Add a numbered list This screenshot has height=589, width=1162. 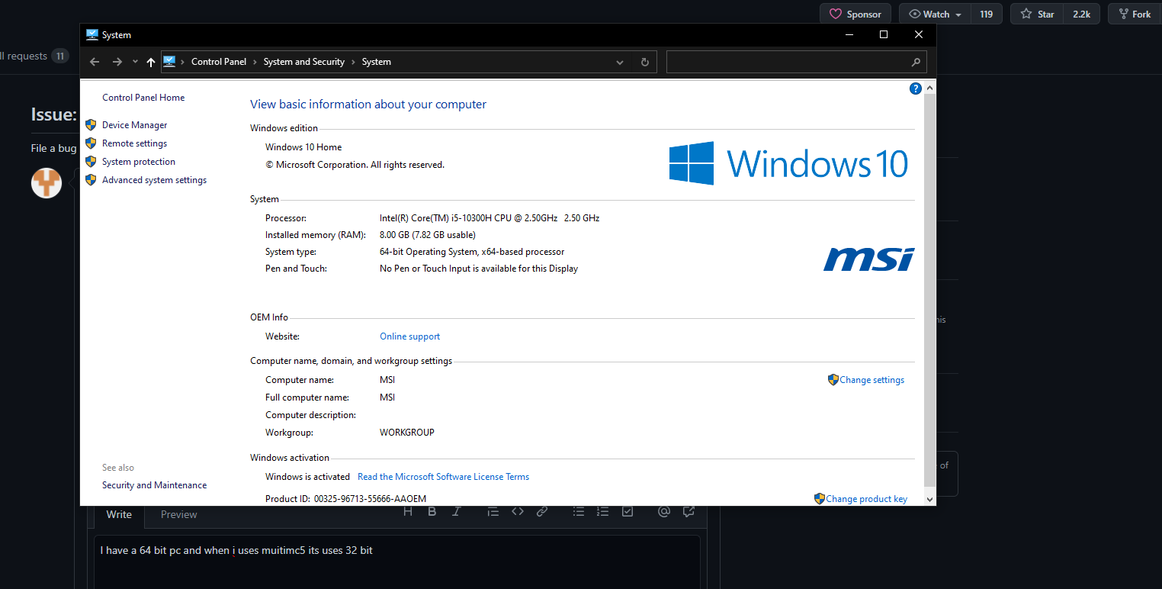pyautogui.click(x=603, y=511)
